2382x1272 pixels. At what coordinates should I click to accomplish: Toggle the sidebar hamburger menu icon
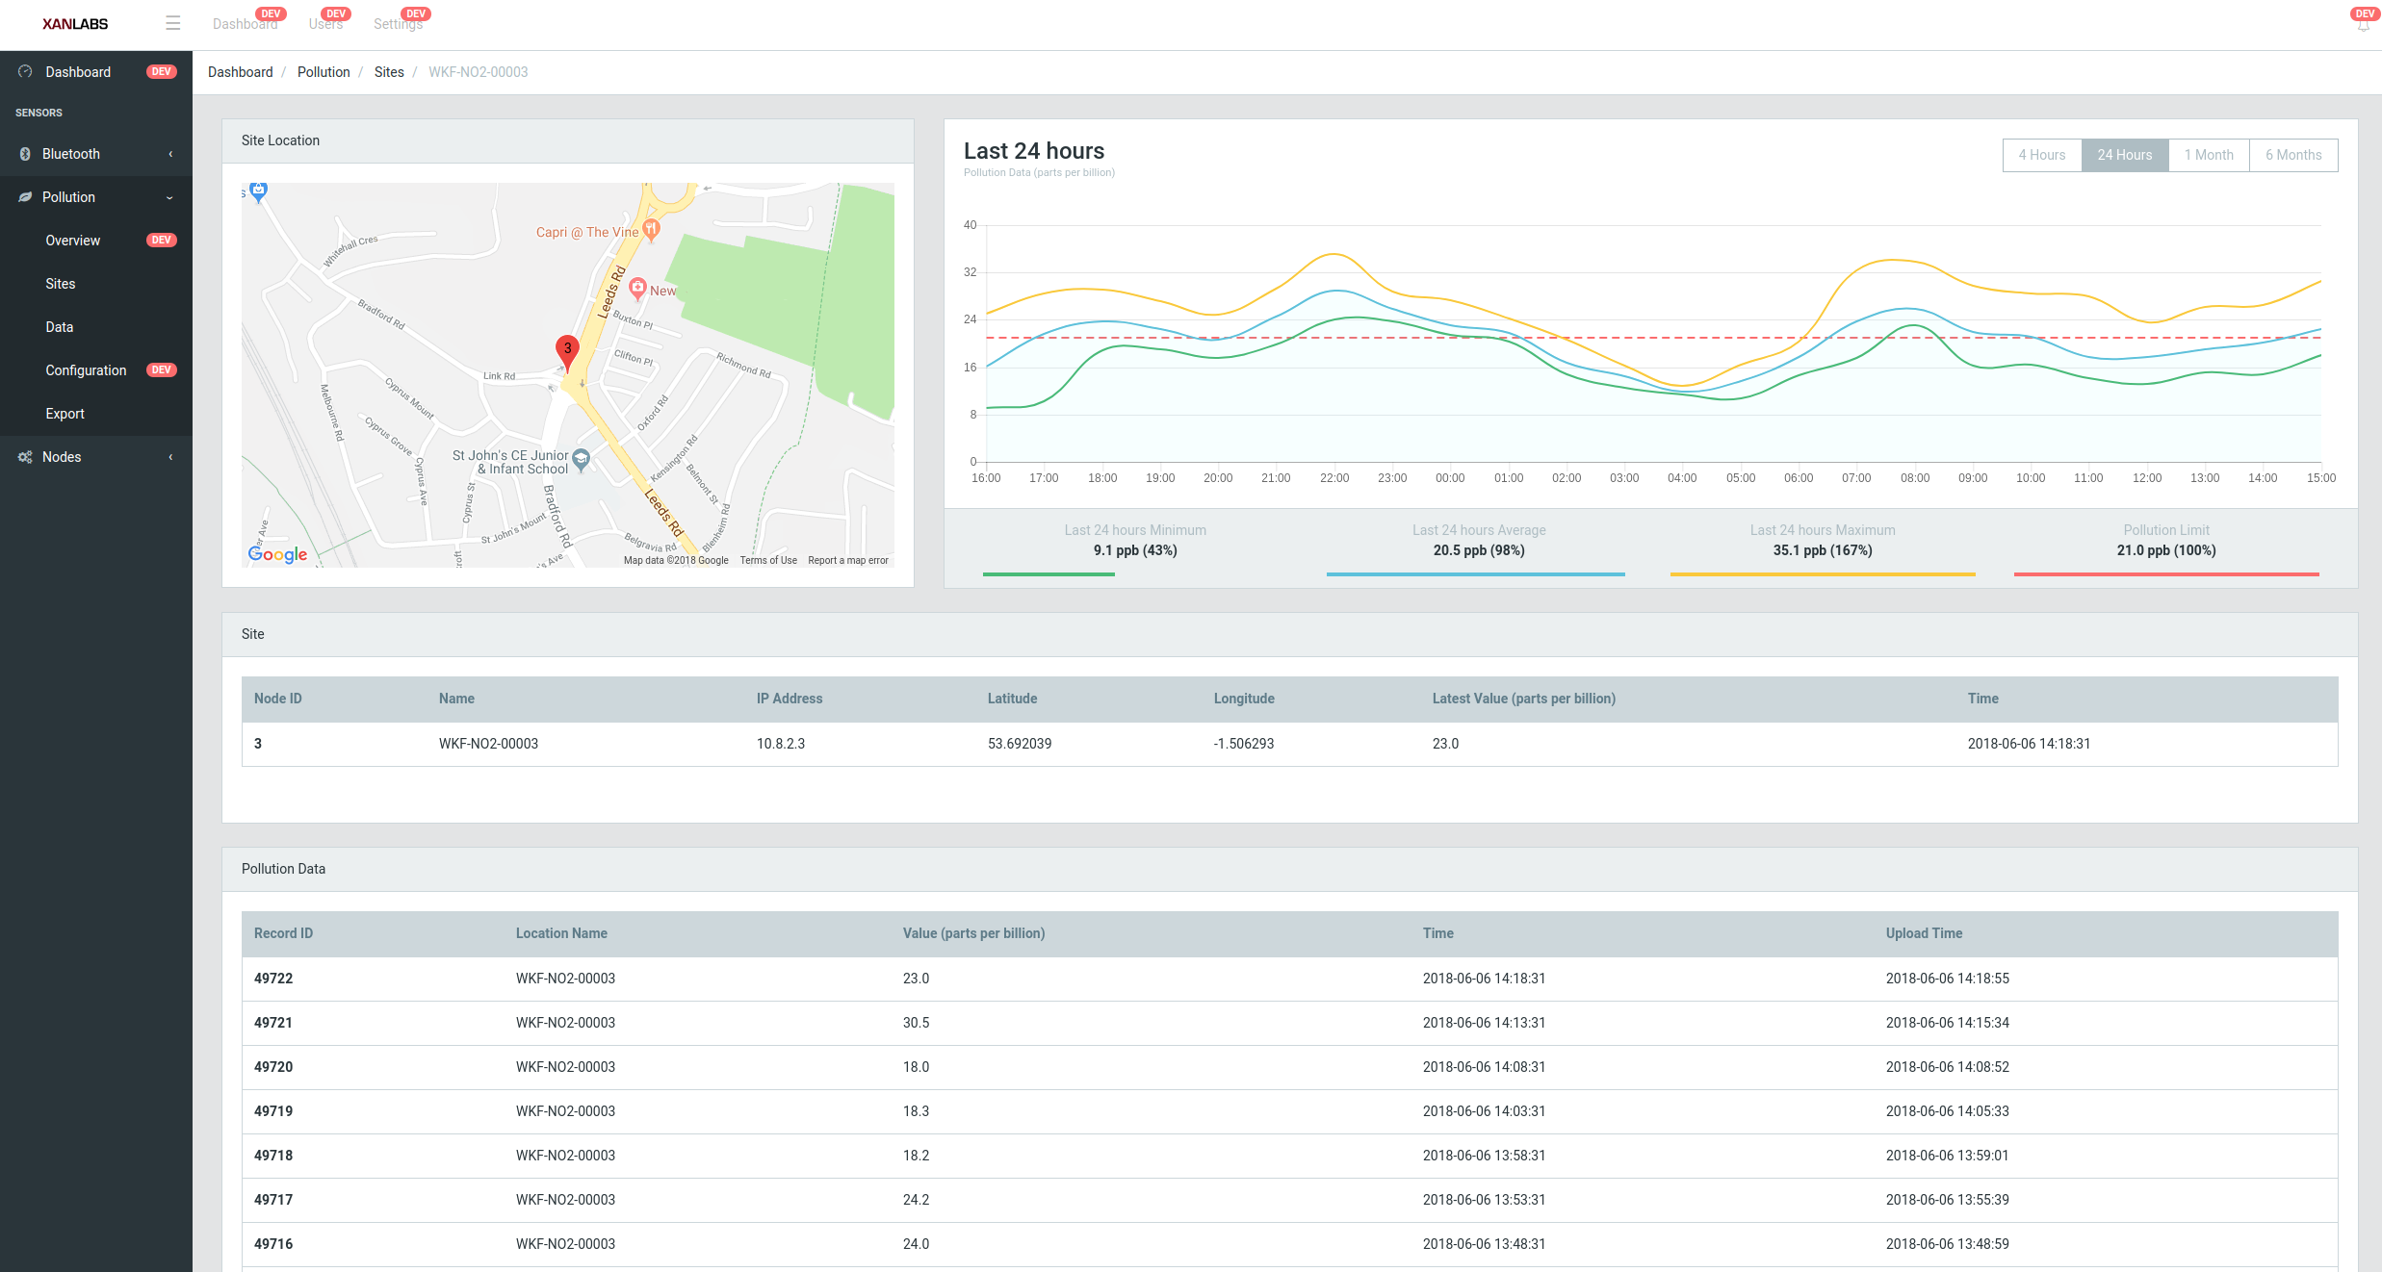tap(173, 23)
